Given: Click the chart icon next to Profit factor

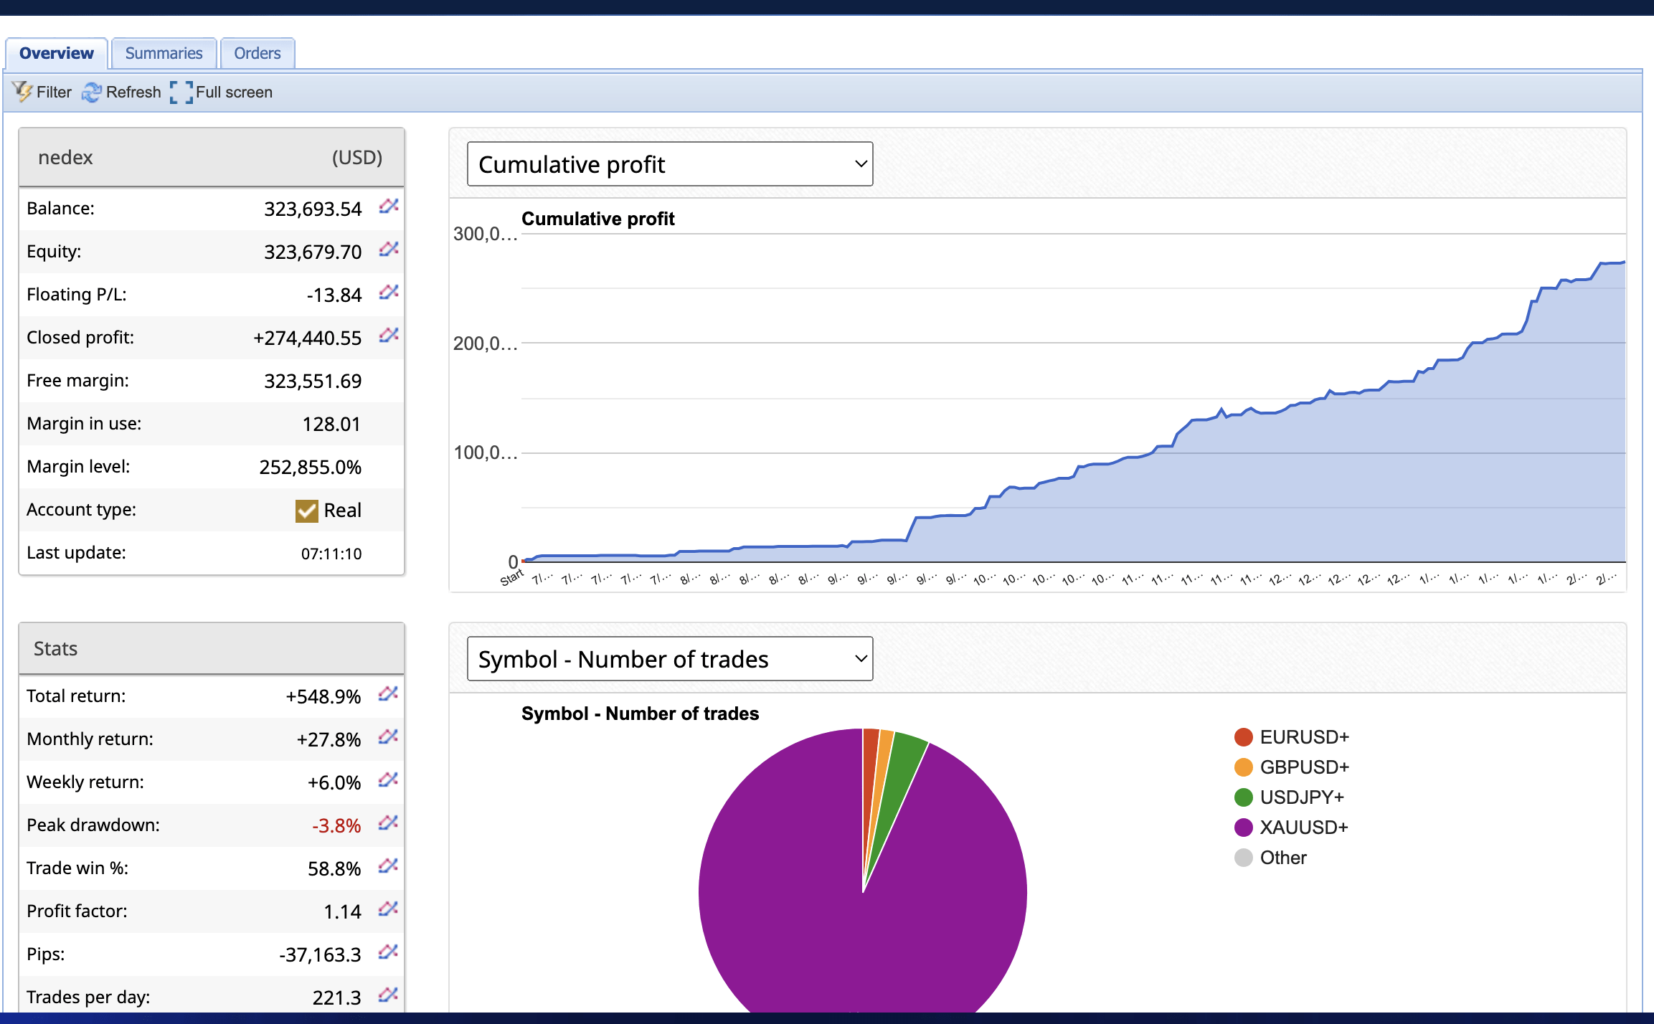Looking at the screenshot, I should [x=388, y=909].
